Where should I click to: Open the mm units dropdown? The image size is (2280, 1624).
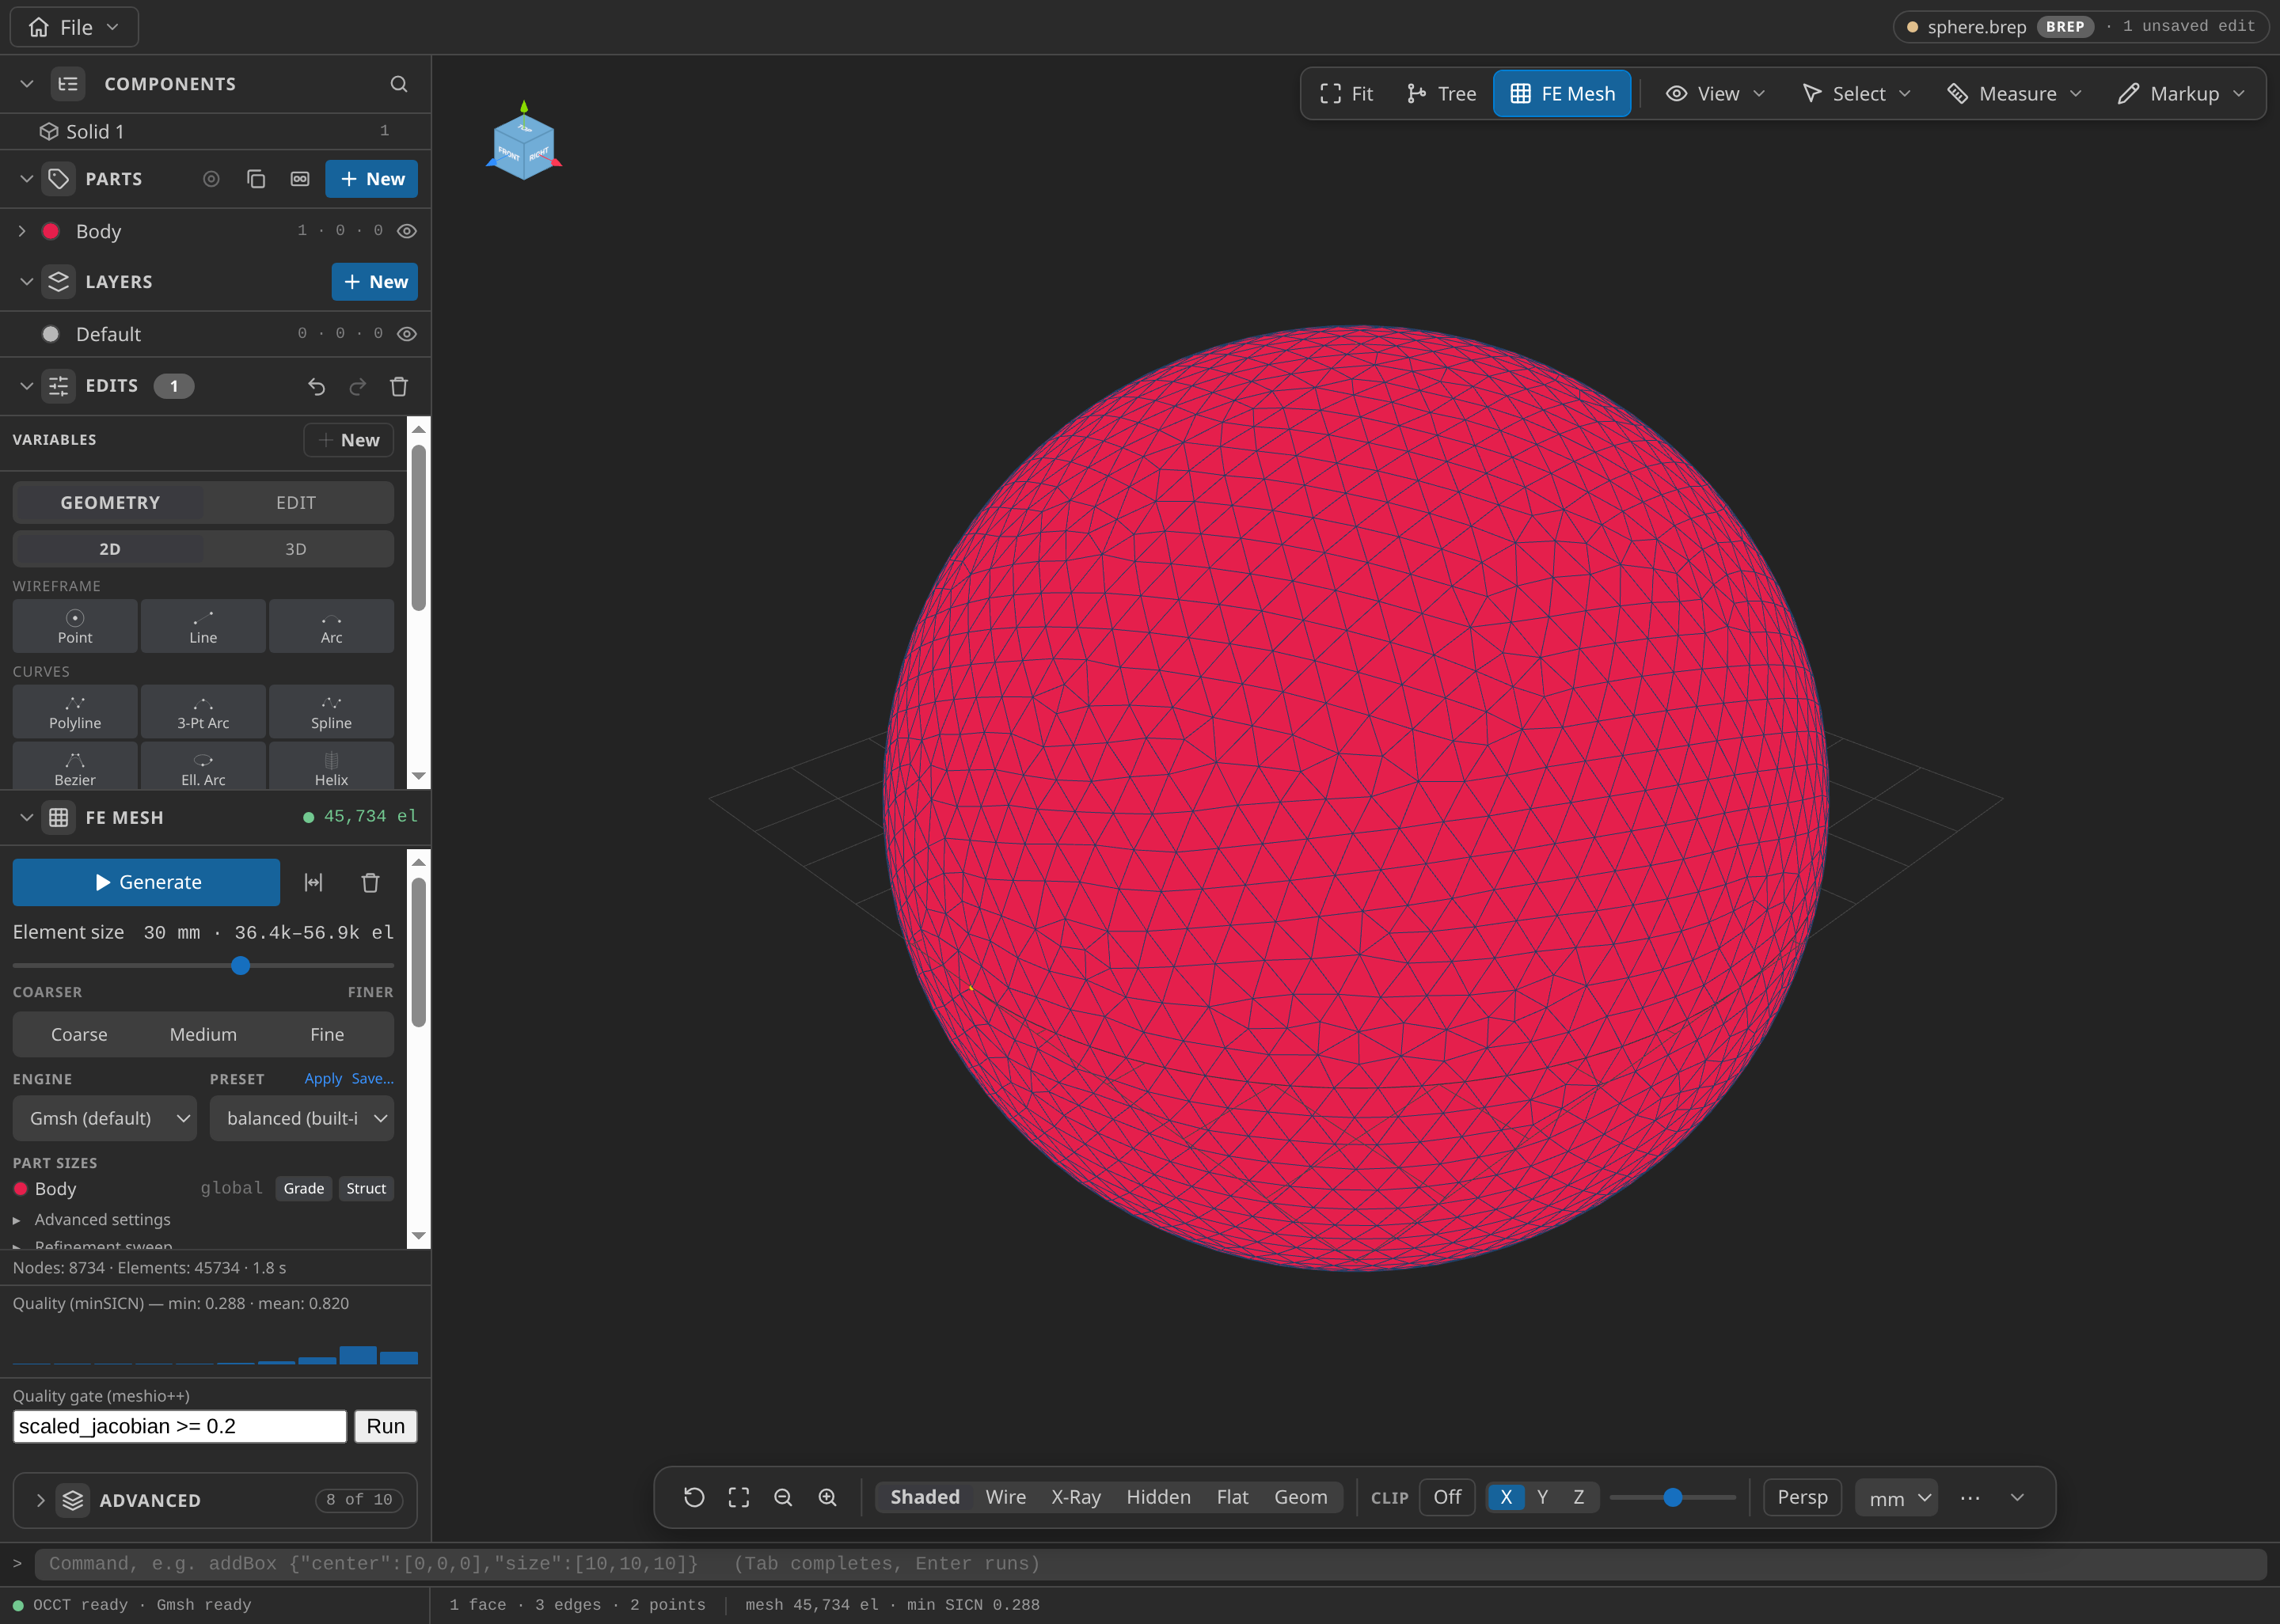tap(1897, 1498)
